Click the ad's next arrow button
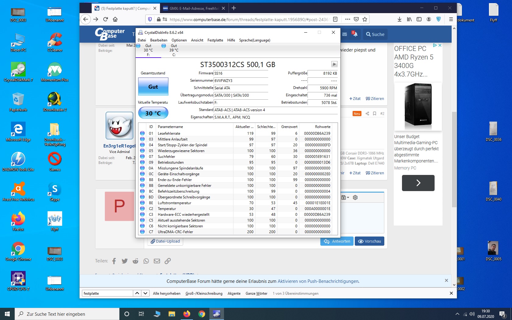Viewport: 512px width, 320px height. tap(418, 183)
